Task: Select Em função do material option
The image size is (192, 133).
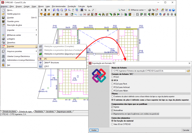Action: click(x=112, y=121)
